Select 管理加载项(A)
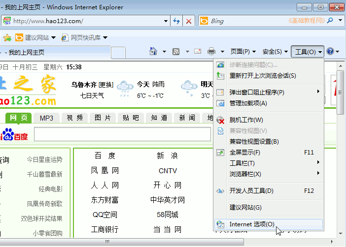Screen dimensions: 346x247 269,103
